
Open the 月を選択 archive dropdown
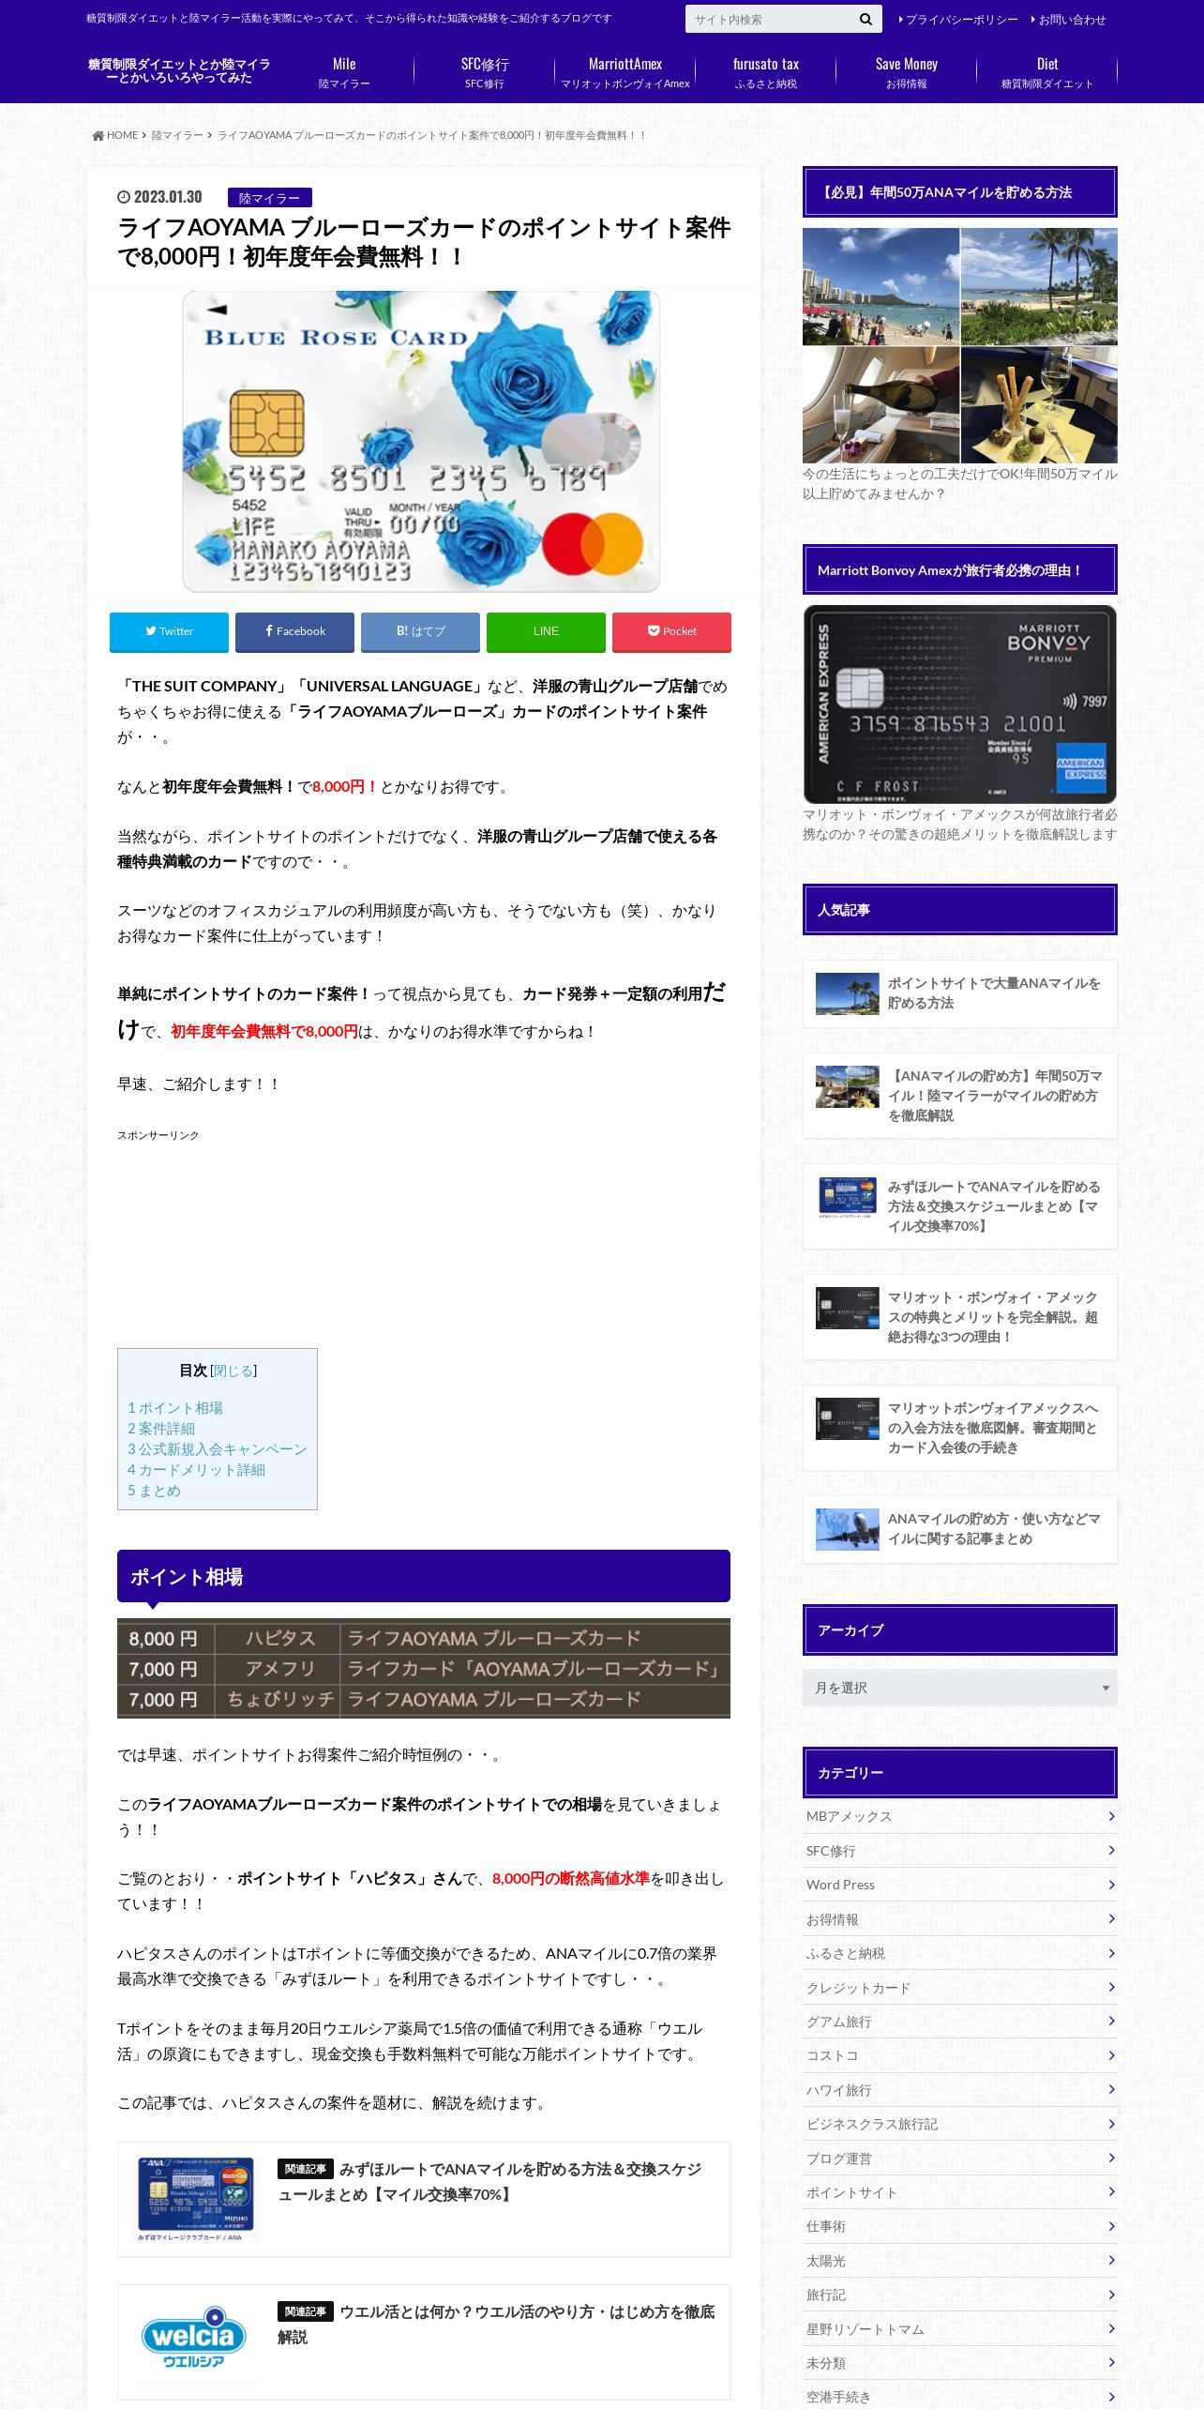959,1688
